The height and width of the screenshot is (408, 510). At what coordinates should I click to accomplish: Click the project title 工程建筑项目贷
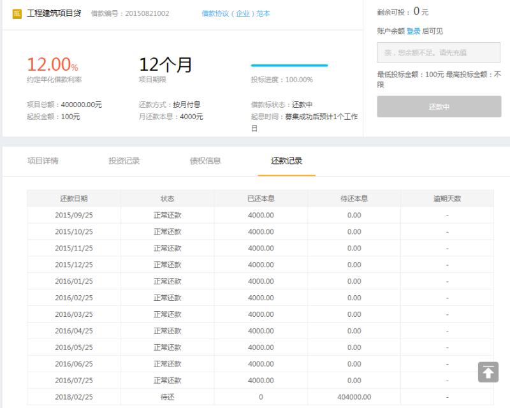(x=54, y=13)
